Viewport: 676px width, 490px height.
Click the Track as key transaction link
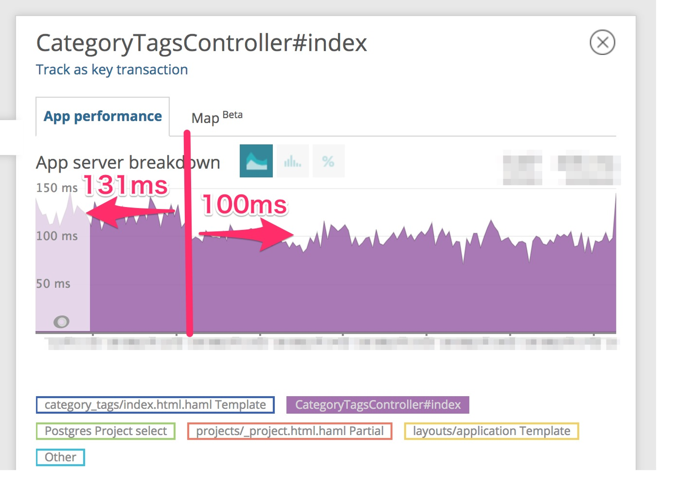point(112,69)
